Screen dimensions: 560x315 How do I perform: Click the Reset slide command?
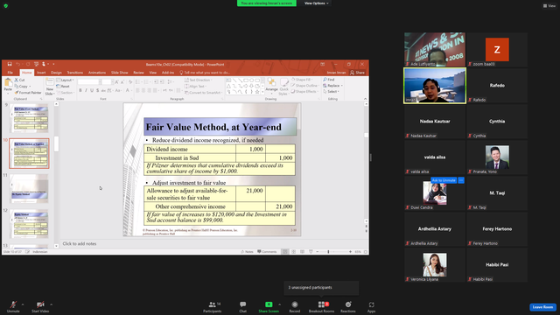pos(63,86)
